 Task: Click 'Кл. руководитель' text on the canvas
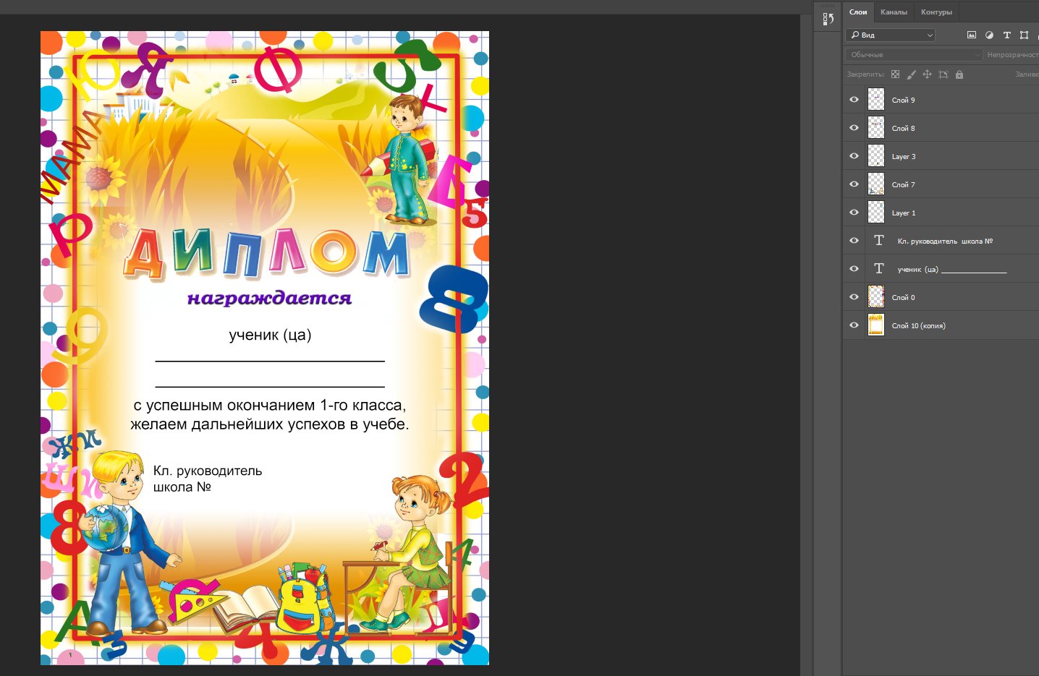point(208,471)
